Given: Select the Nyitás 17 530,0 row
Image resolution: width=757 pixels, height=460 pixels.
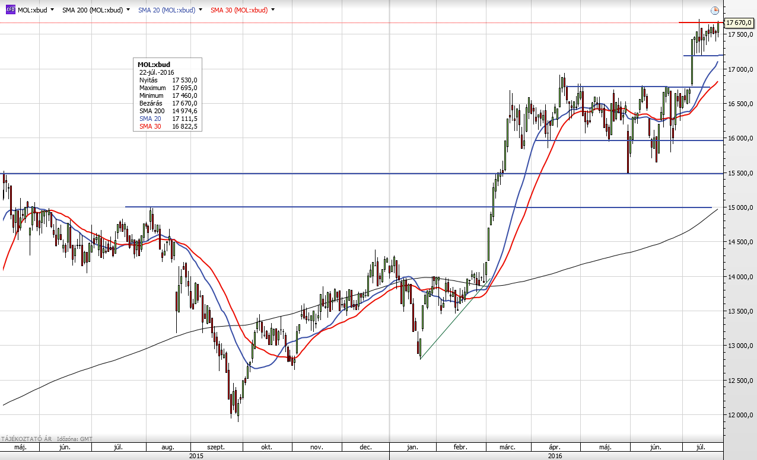Looking at the screenshot, I should (168, 80).
